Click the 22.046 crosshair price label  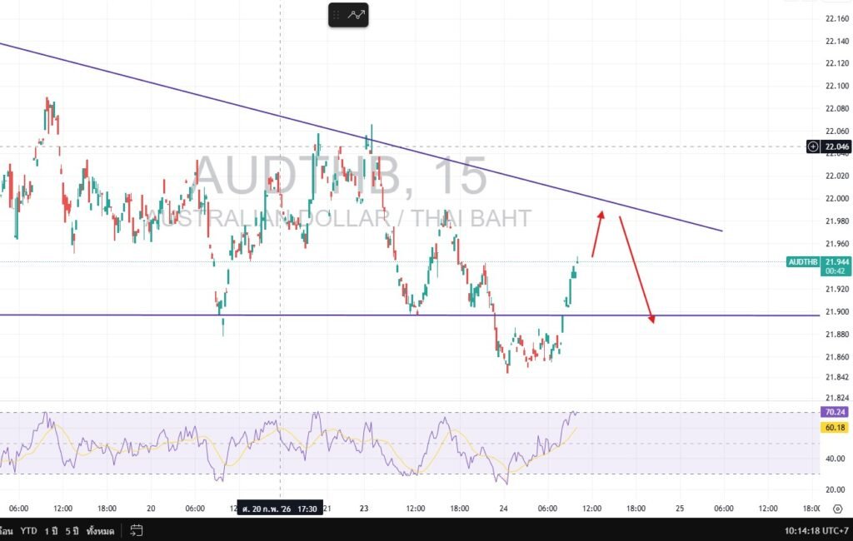tap(836, 146)
